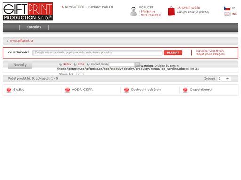Image resolution: width=241 pixels, height=180 pixels.
Task: Open the Pokročilé vyhledávání link
Action: click(x=210, y=51)
